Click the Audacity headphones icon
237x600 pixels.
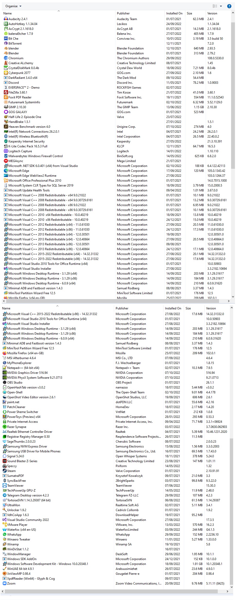pos(6,19)
